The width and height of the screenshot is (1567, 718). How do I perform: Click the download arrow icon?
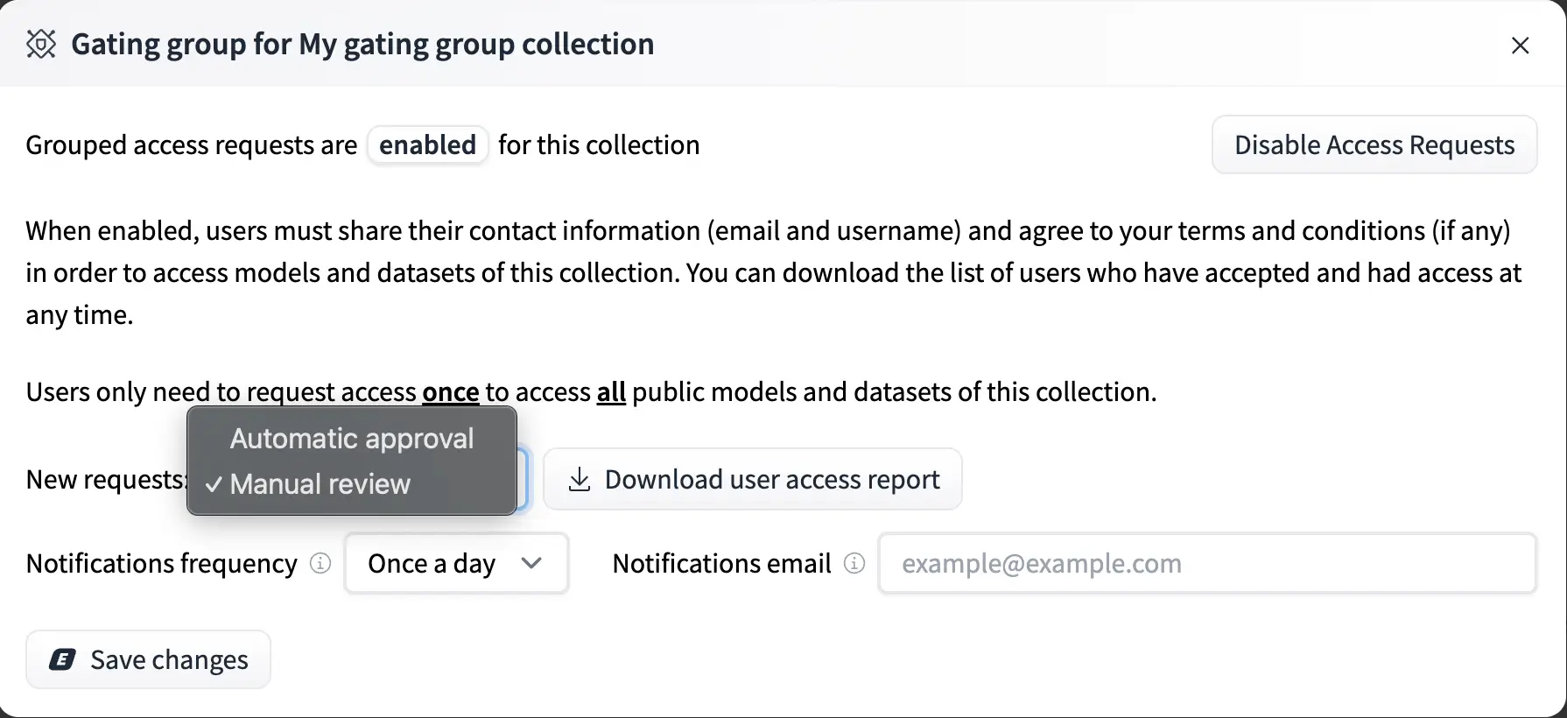[x=579, y=480]
